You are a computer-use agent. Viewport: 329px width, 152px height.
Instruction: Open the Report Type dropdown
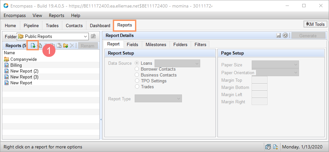point(158,99)
